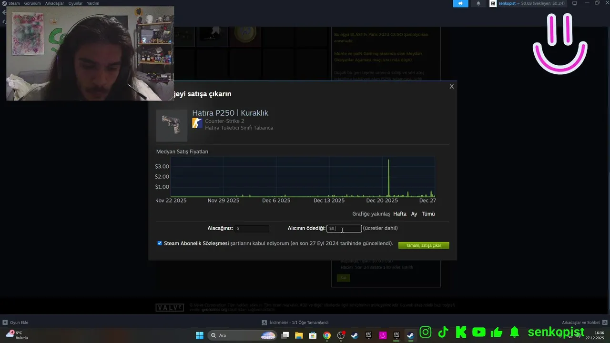Open Steam Abonelik Sözleşmesi link

196,243
